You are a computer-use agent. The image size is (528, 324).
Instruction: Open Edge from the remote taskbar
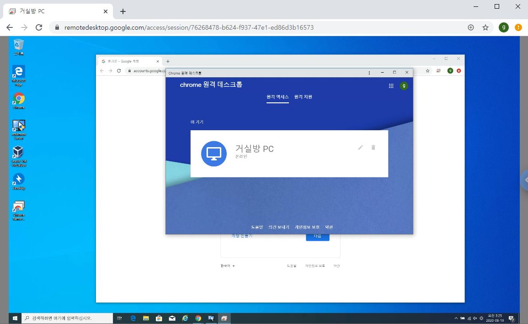click(x=133, y=318)
